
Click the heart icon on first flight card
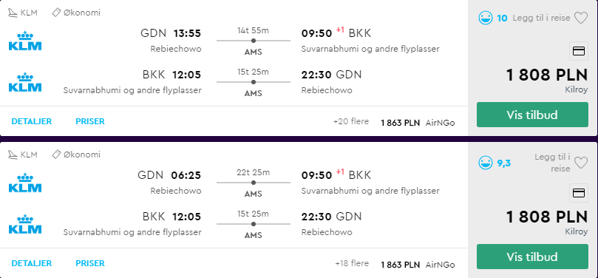(581, 18)
